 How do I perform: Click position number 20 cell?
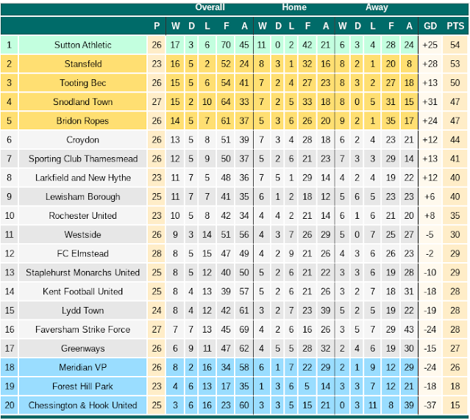10,405
